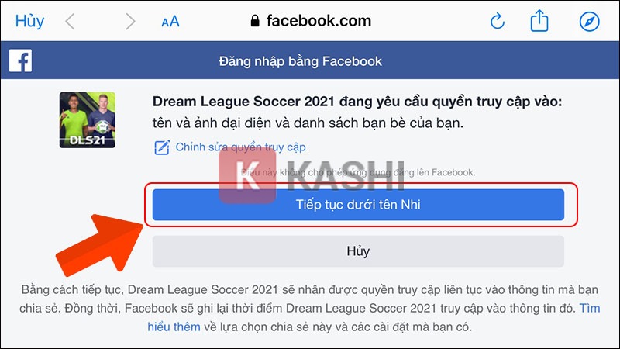The width and height of the screenshot is (620, 349).
Task: Click the gray Hủy button
Action: pyautogui.click(x=358, y=251)
